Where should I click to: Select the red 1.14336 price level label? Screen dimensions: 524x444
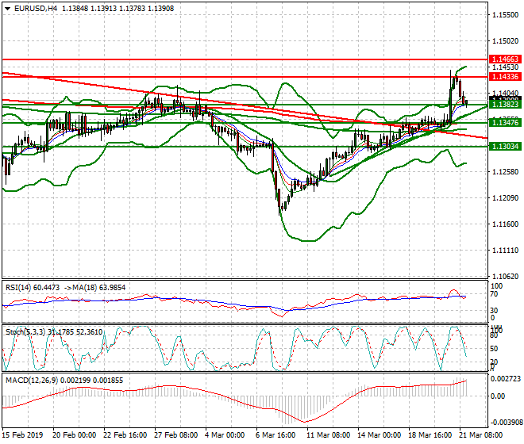click(505, 77)
